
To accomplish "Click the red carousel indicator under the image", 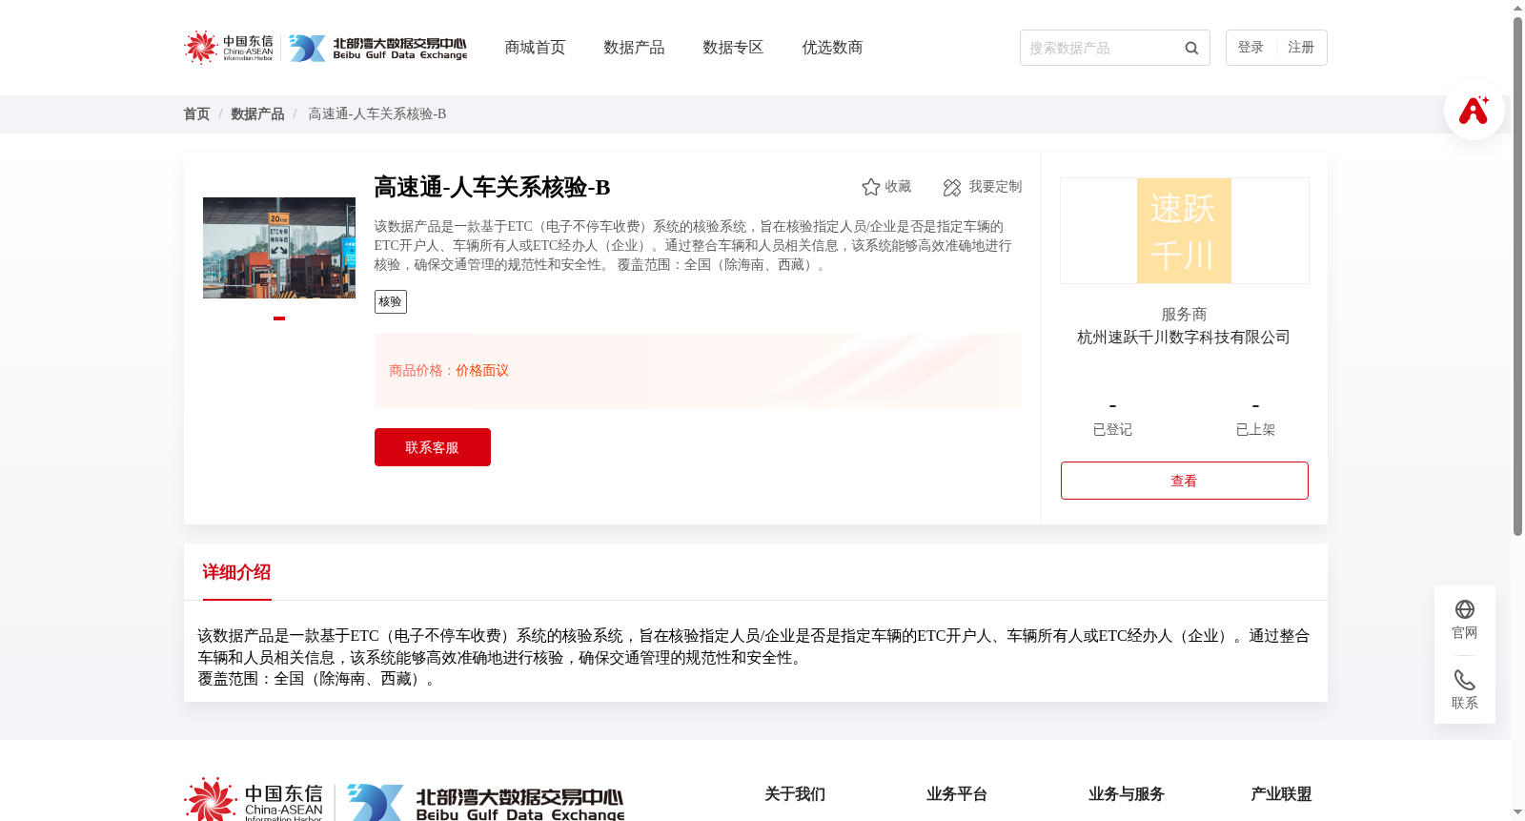I will (279, 318).
